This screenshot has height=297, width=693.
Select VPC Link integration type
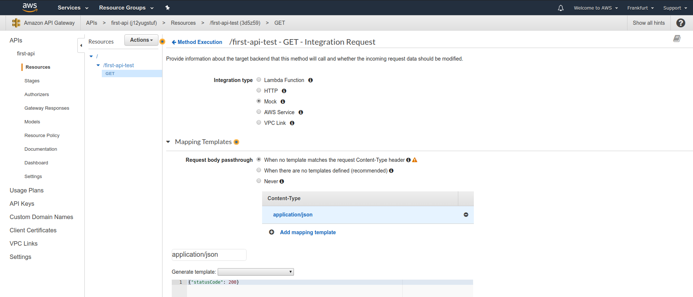259,122
